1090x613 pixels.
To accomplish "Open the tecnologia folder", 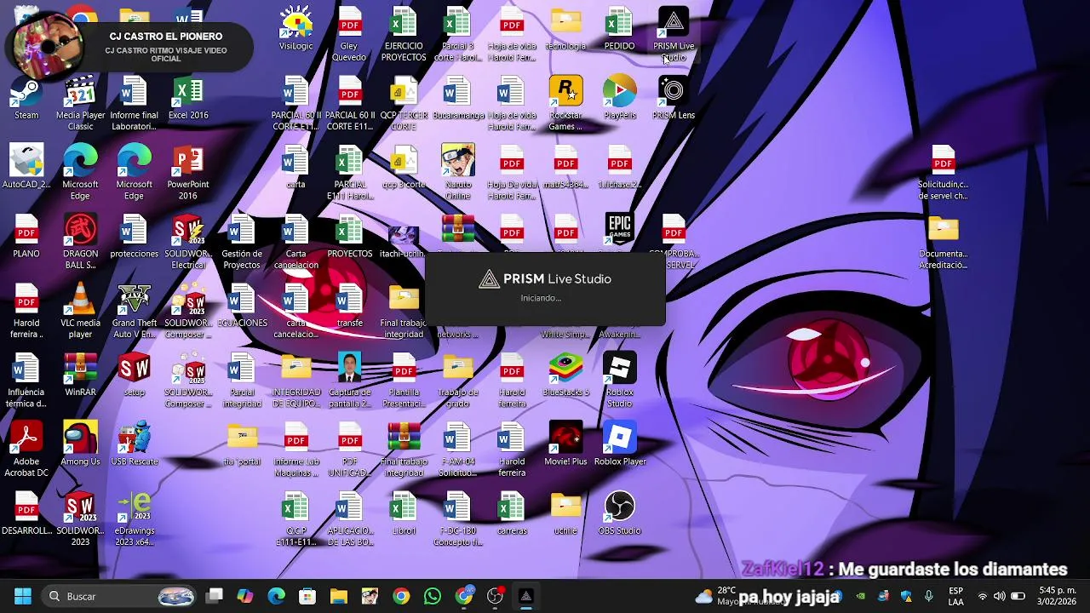I will coord(565,28).
